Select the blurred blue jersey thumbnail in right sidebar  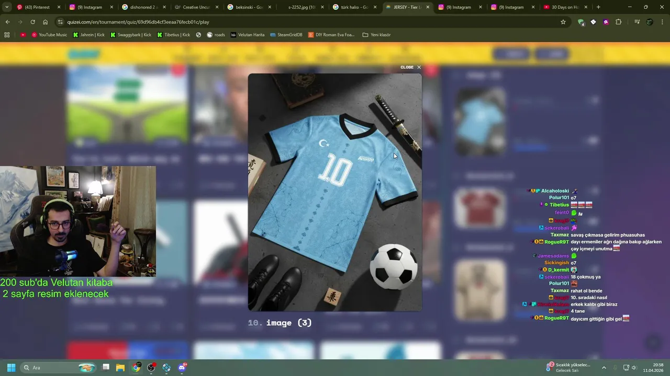480,121
